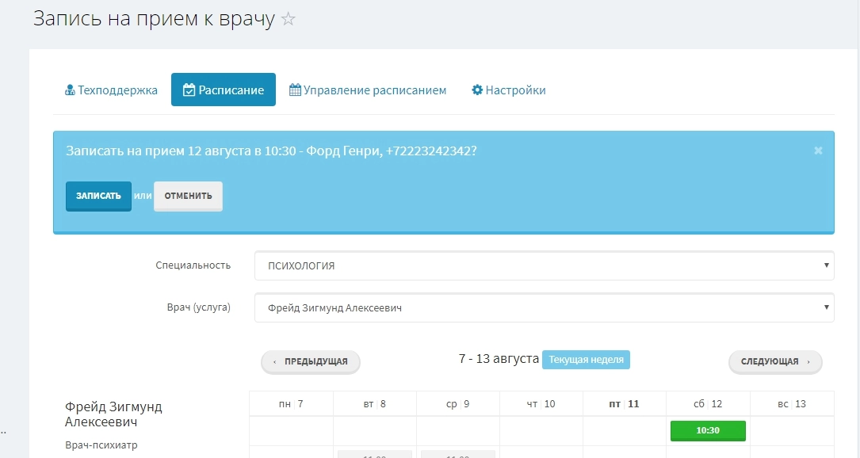Screen dimensions: 860x458
Task: Click the star icon next to the page title
Action: tap(287, 19)
